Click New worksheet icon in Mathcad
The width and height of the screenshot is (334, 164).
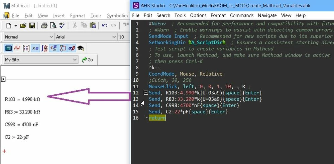coord(9,26)
